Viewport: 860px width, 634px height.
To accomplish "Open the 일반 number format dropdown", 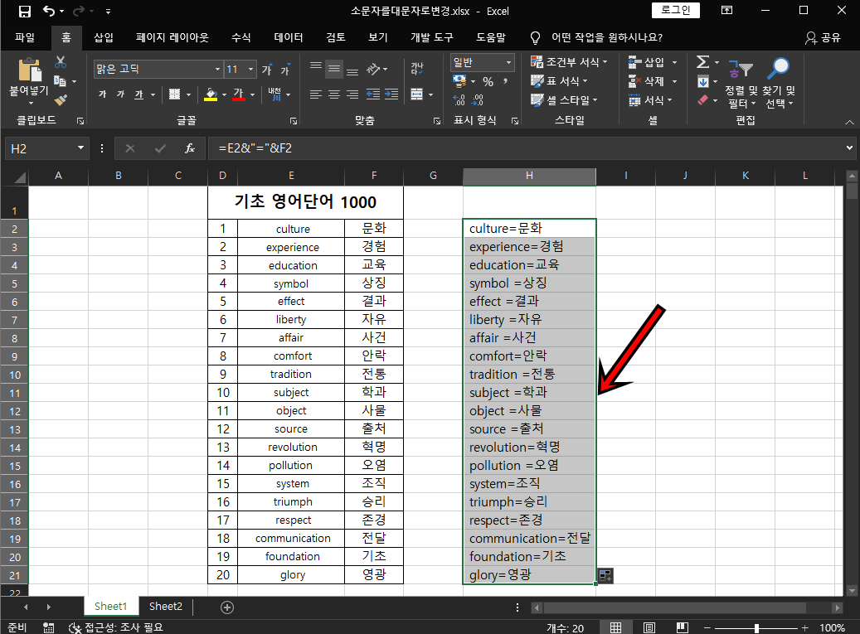I will [x=508, y=62].
